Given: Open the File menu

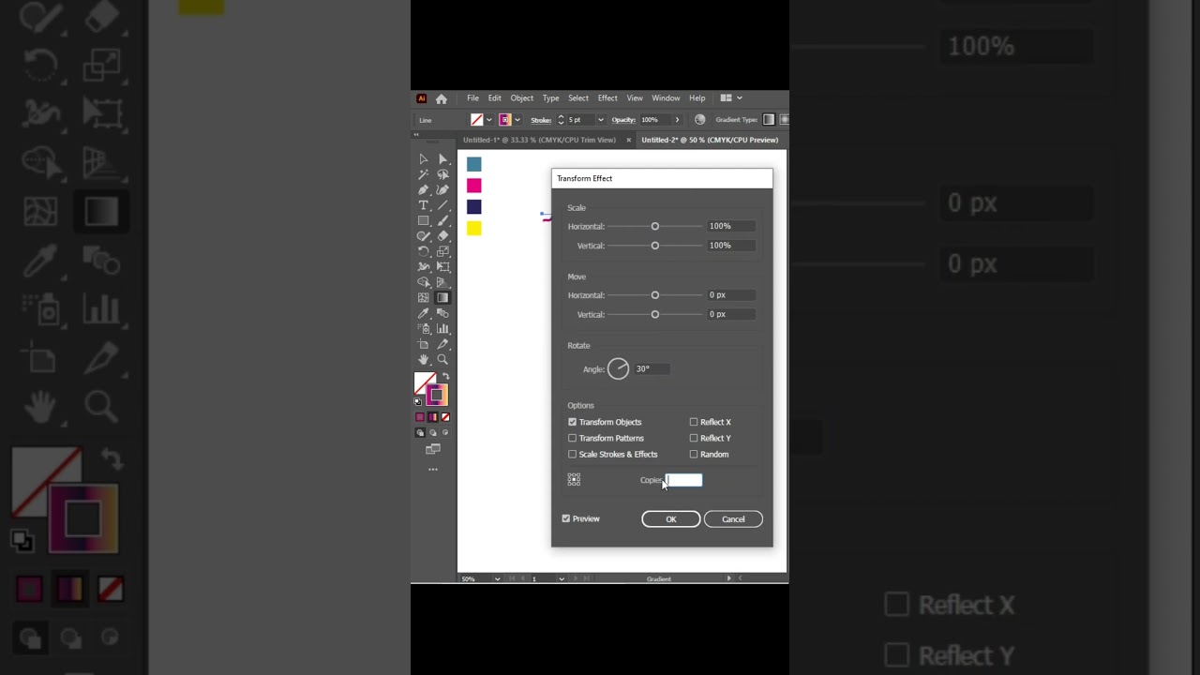Looking at the screenshot, I should (x=472, y=98).
